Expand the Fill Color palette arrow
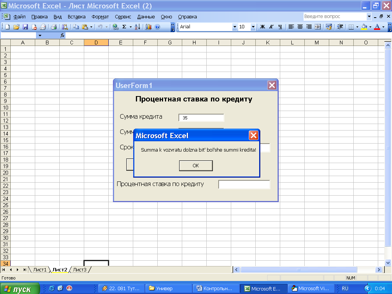The width and height of the screenshot is (392, 294). click(x=370, y=27)
